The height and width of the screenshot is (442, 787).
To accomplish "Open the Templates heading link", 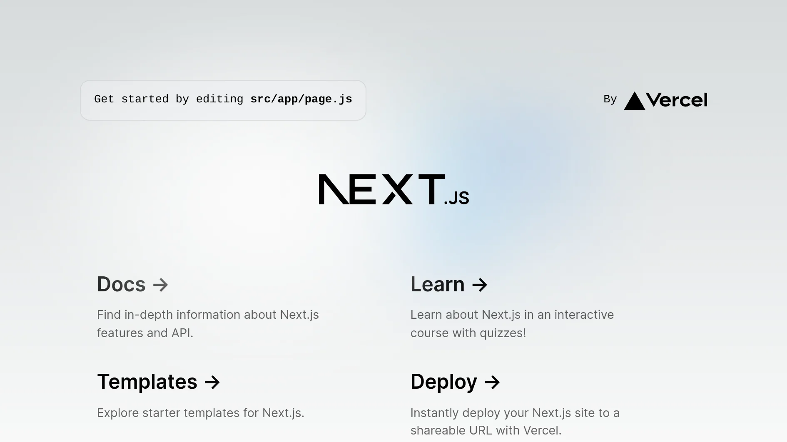I will coord(159,382).
